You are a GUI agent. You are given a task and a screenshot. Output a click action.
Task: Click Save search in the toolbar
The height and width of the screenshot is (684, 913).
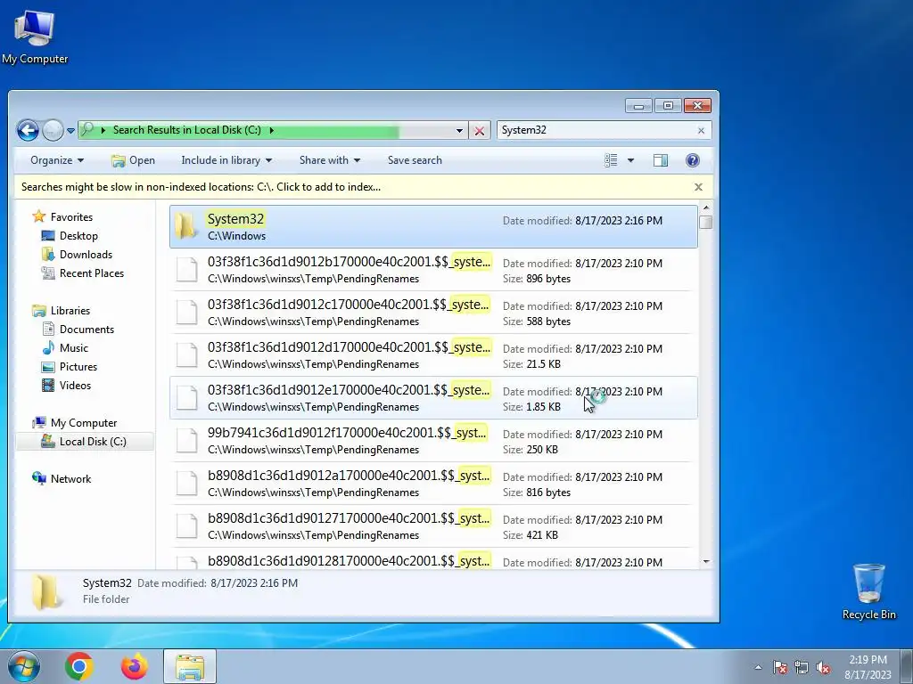[415, 160]
